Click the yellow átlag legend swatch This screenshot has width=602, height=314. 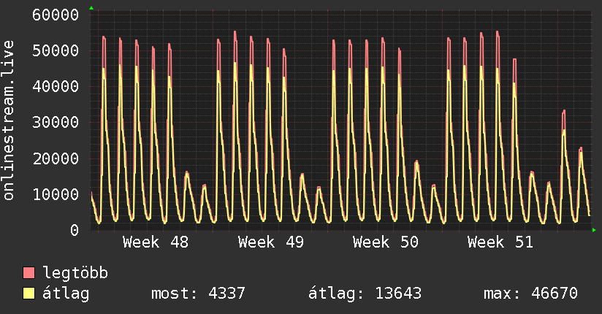click(28, 294)
